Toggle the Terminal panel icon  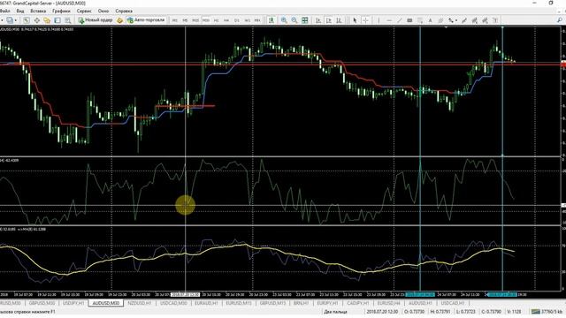[x=57, y=20]
